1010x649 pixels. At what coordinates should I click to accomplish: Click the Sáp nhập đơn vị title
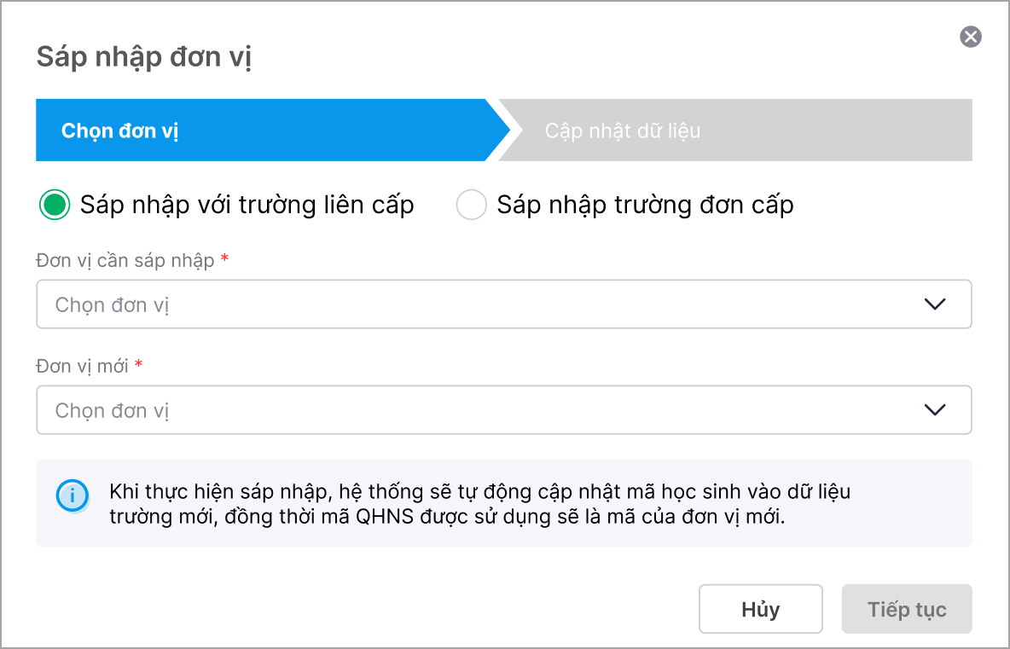pos(143,57)
